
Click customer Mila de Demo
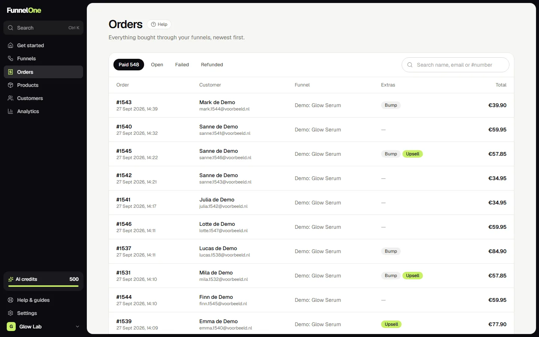(216, 273)
